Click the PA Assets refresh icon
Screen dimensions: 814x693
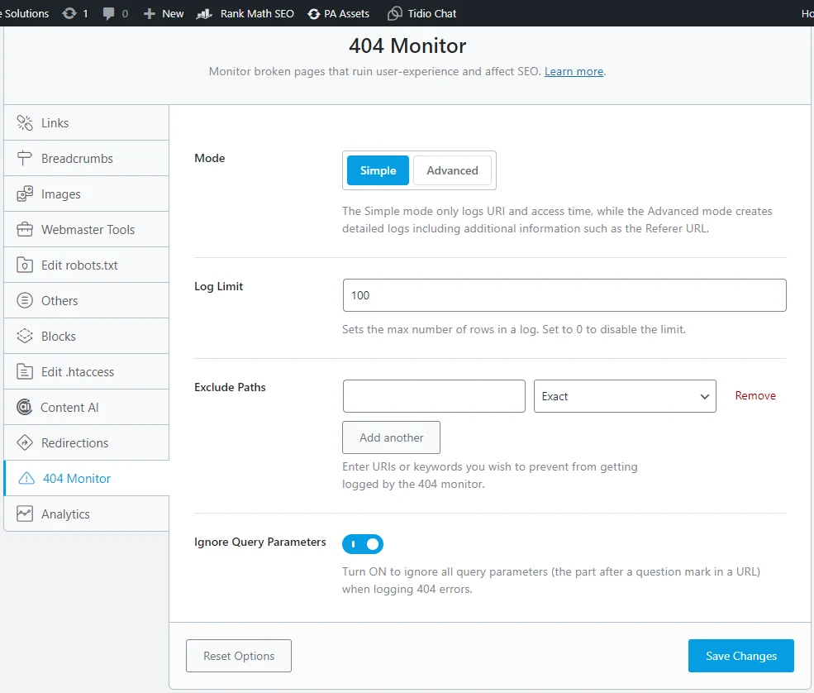coord(313,14)
